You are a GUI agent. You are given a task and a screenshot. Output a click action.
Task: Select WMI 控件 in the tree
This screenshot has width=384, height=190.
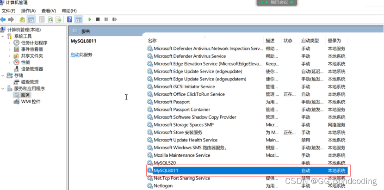[31, 102]
